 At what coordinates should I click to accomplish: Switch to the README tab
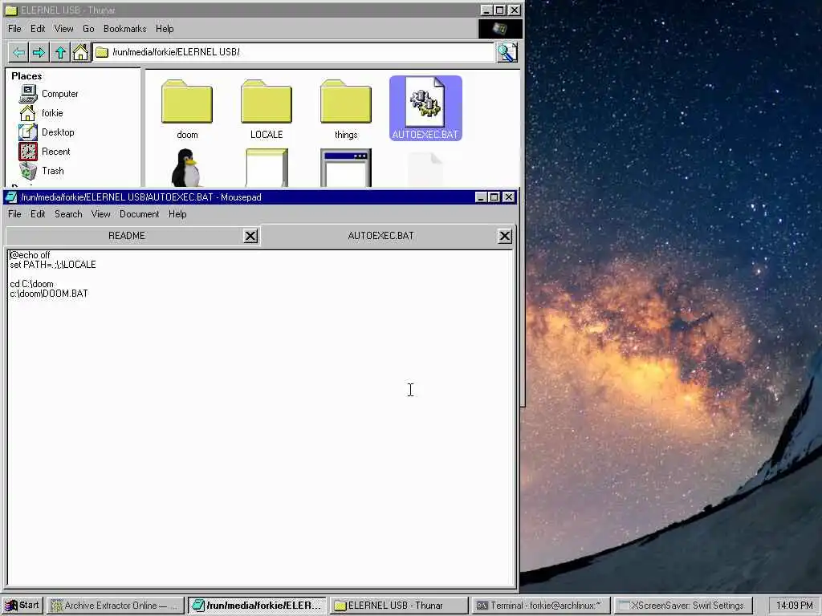[x=126, y=236]
